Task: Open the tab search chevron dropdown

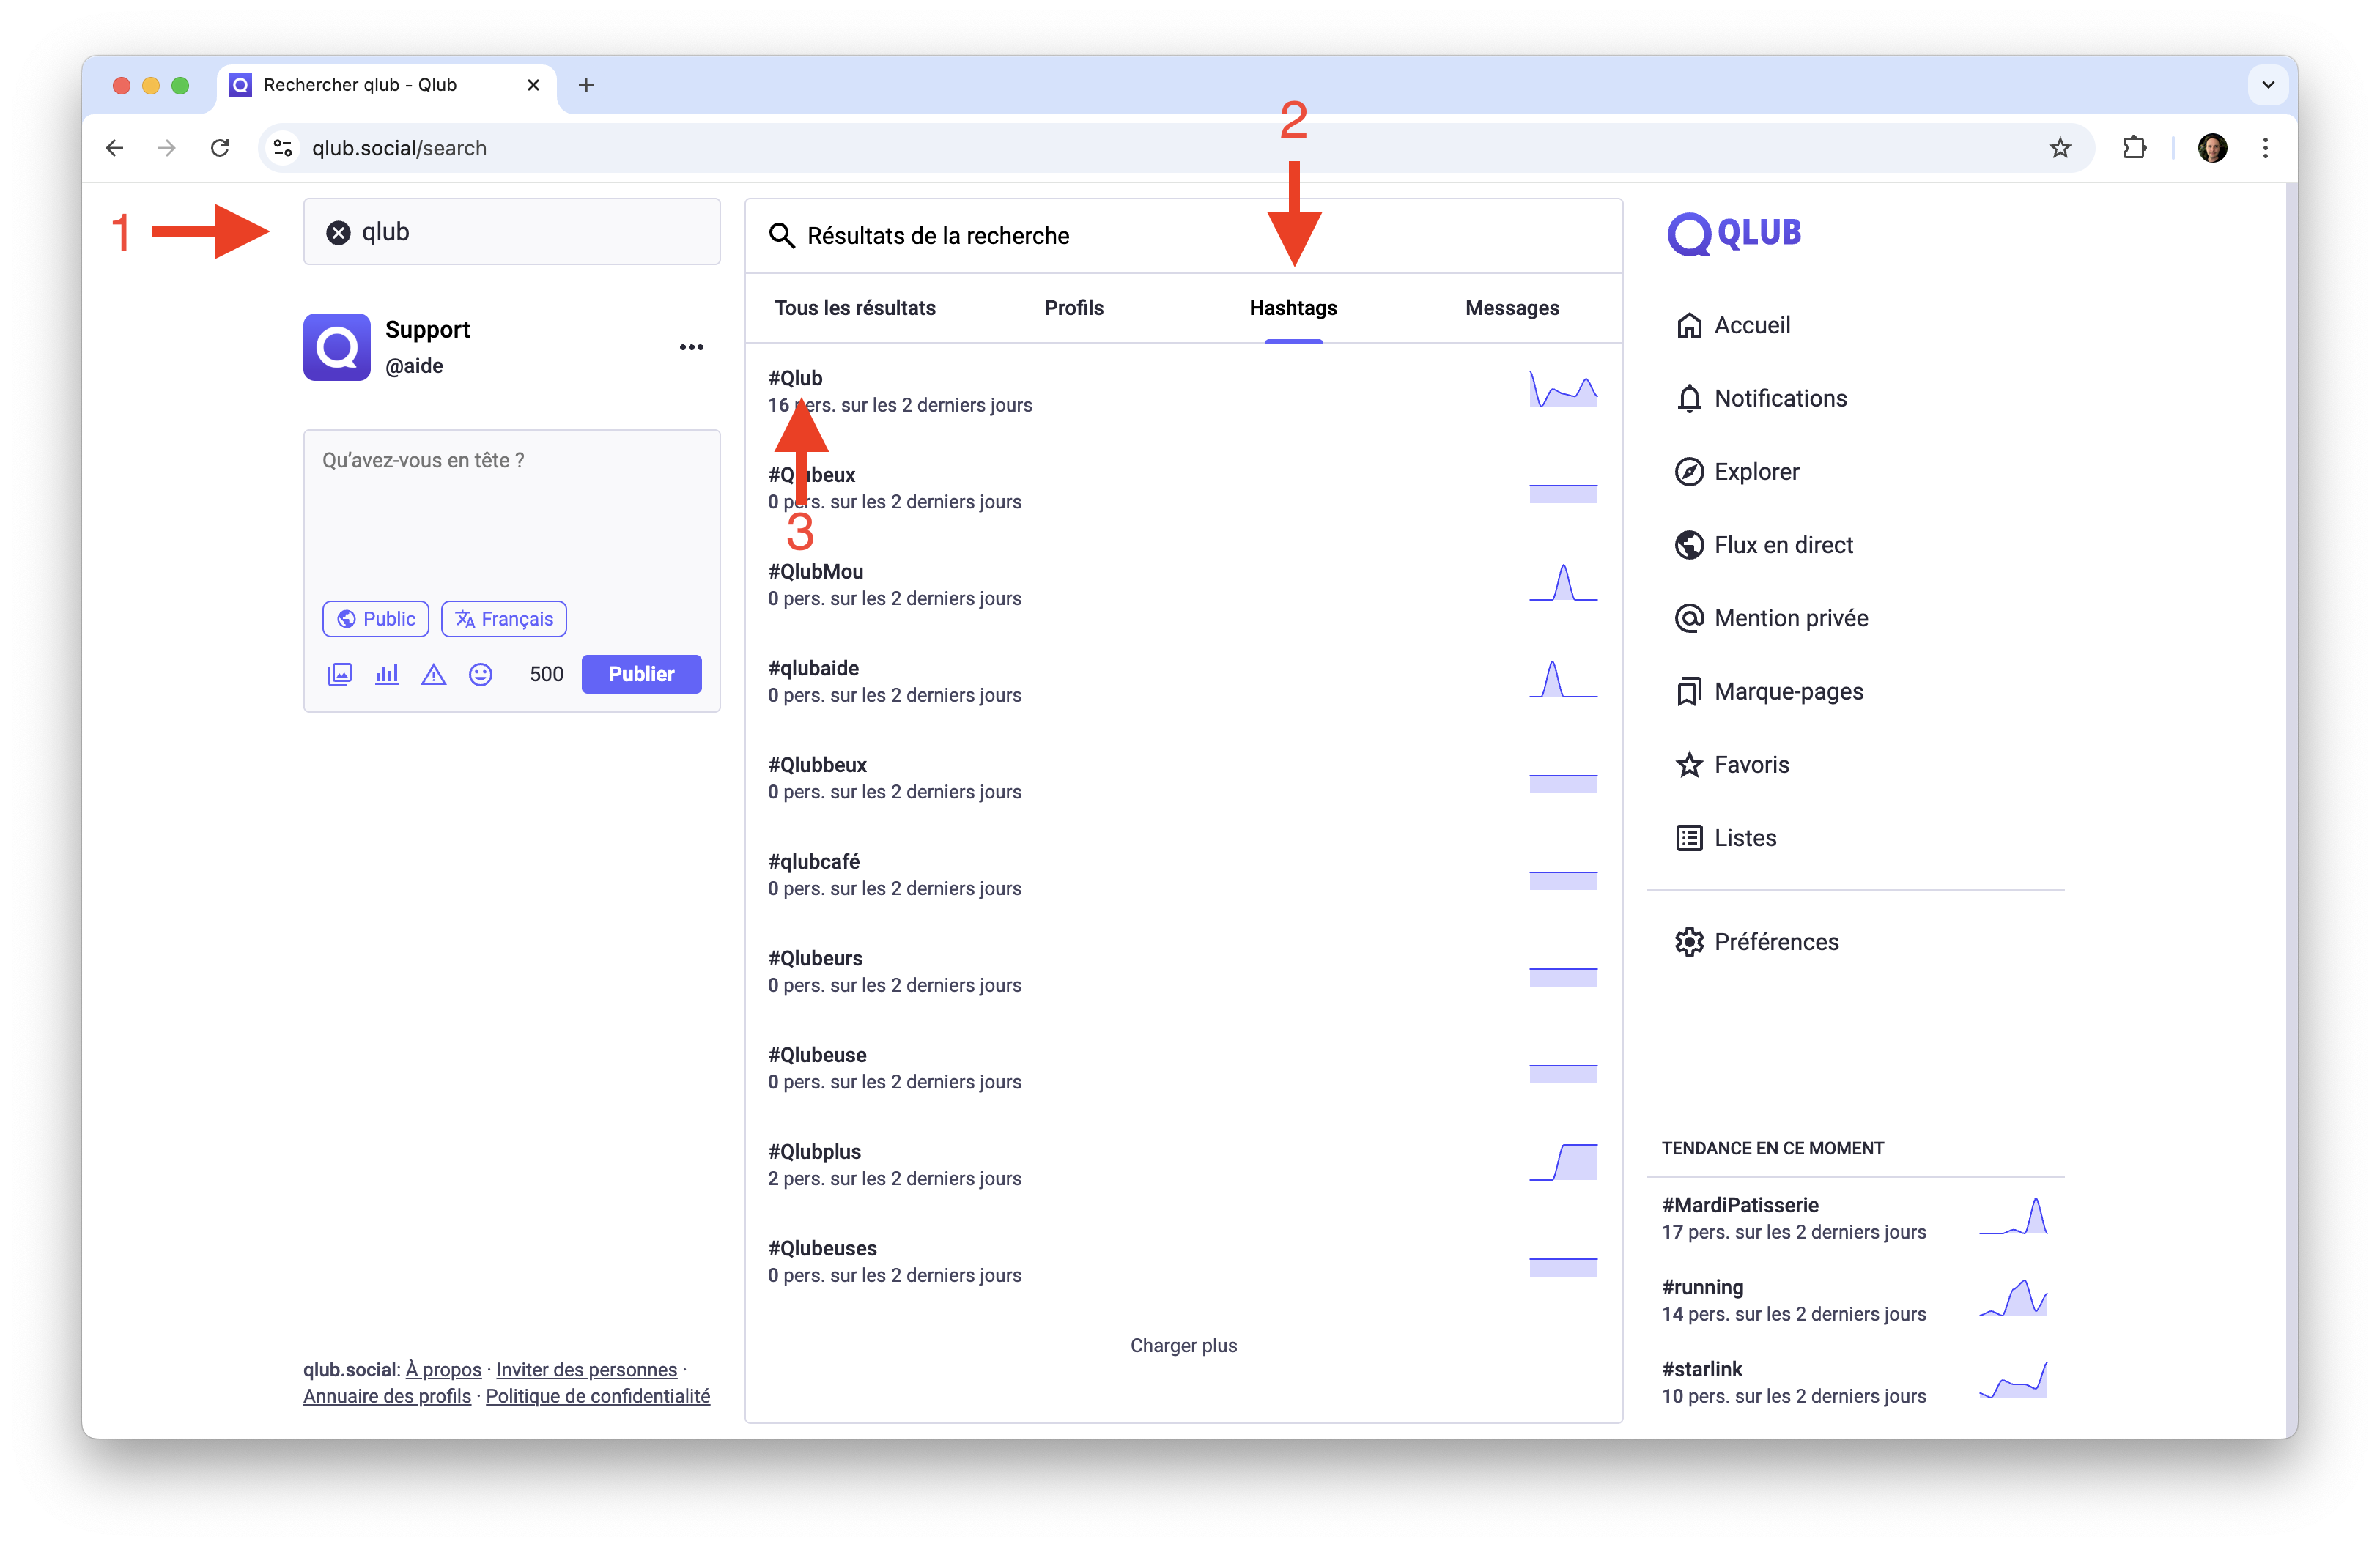Action: point(2268,85)
